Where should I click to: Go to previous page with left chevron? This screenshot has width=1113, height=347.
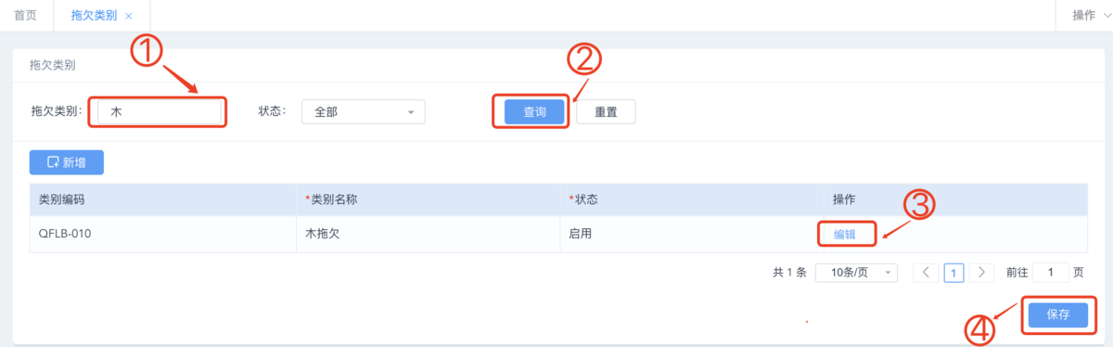coord(926,273)
